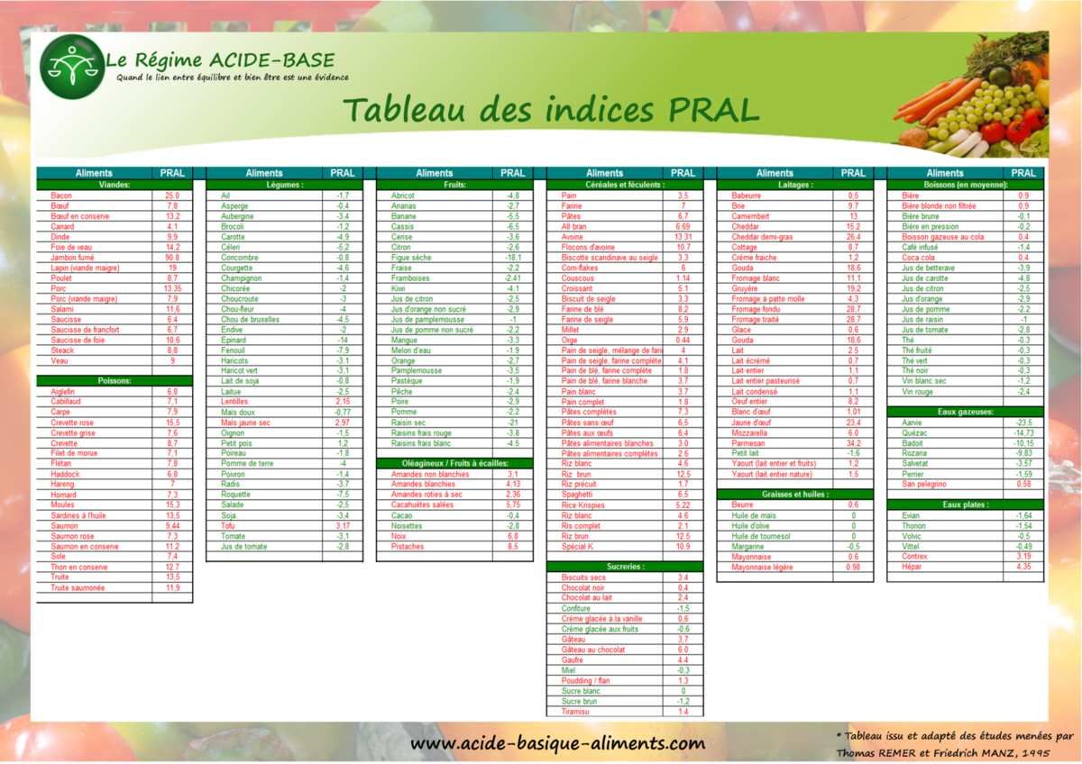The image size is (1082, 764).
Task: Click the 'Viandes:' section header
Action: pos(115,185)
